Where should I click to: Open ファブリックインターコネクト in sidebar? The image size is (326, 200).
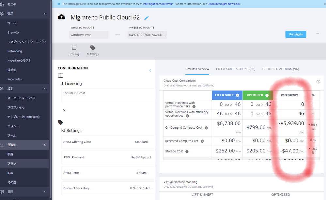pos(24,42)
